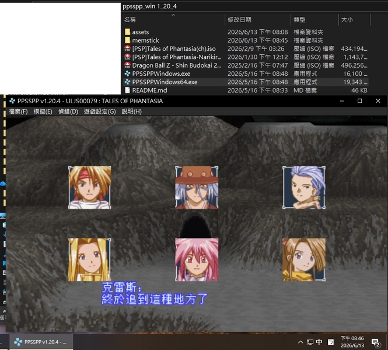Switch input method with 中 indicator
Screen dimensions: 388x350
(319, 342)
